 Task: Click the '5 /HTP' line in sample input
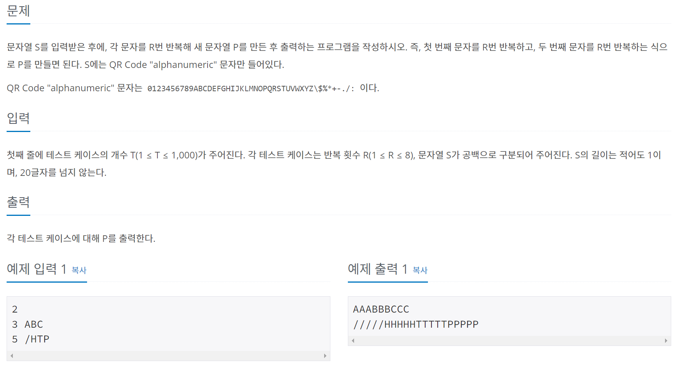31,339
